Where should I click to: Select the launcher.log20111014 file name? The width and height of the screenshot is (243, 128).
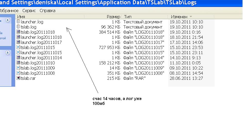[41, 58]
